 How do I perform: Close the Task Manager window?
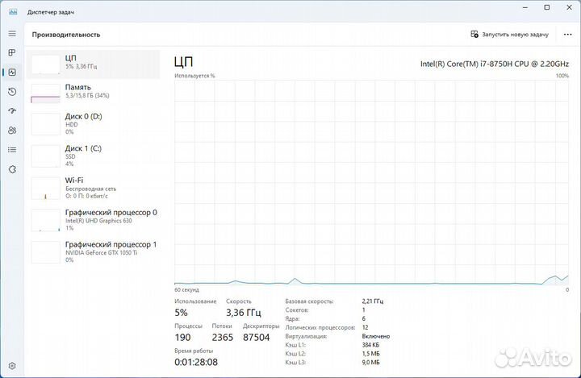[569, 7]
